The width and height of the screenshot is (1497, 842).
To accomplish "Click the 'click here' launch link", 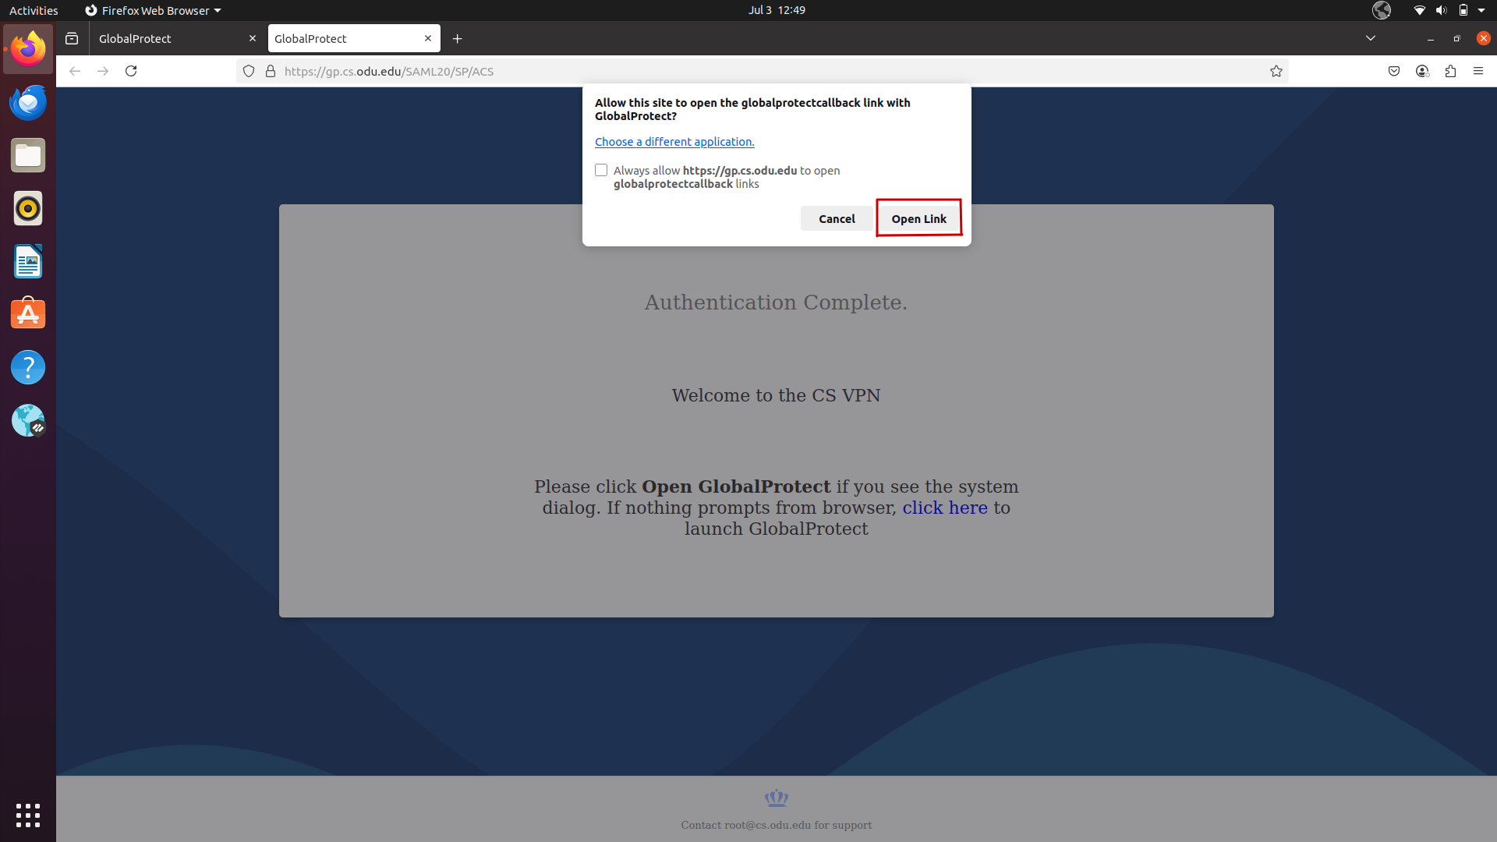I will 945,508.
